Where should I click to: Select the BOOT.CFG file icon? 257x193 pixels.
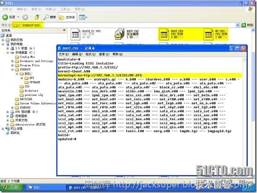[x=164, y=34]
